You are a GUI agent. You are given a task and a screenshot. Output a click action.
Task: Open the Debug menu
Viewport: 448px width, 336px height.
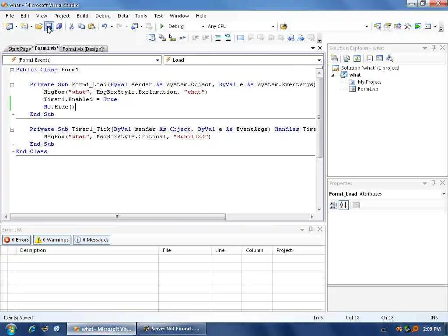pyautogui.click(x=103, y=16)
